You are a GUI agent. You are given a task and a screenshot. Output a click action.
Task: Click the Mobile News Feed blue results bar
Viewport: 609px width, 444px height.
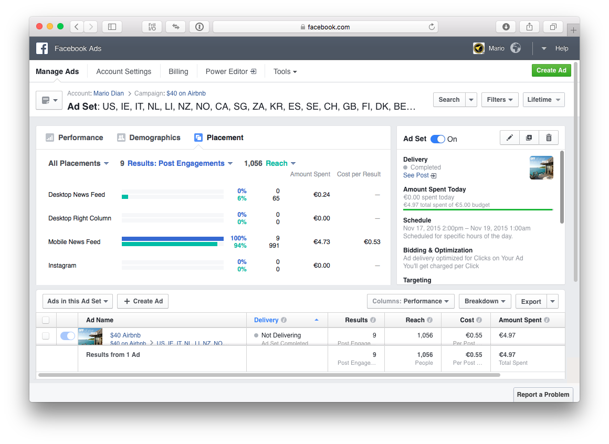point(172,239)
